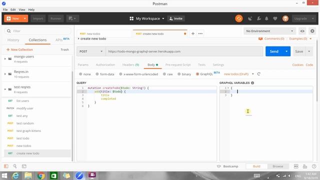320x180 pixels.
Task: Open the new todos request tab
Action: pyautogui.click(x=104, y=33)
